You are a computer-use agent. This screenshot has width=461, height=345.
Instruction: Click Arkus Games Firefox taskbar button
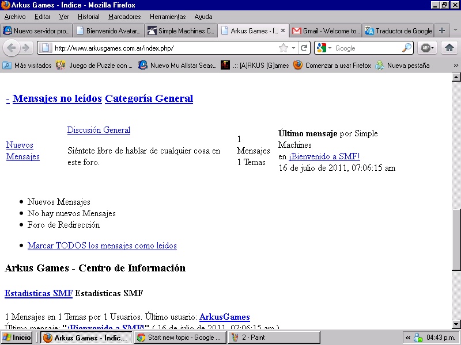pos(86,338)
